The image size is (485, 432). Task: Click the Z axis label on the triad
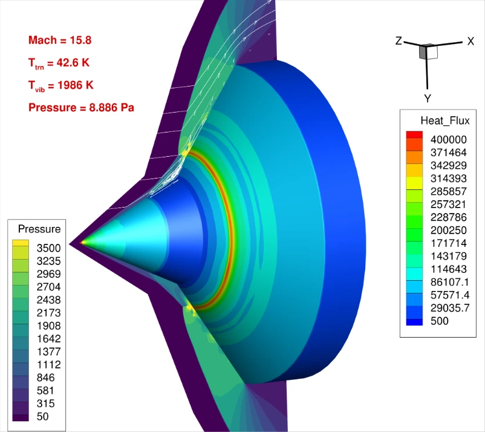pos(399,41)
